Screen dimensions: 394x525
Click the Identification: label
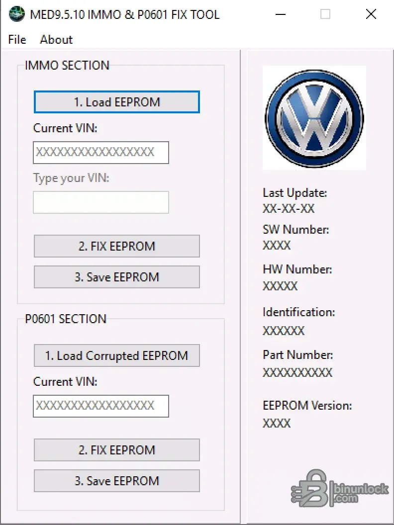pyautogui.click(x=299, y=312)
